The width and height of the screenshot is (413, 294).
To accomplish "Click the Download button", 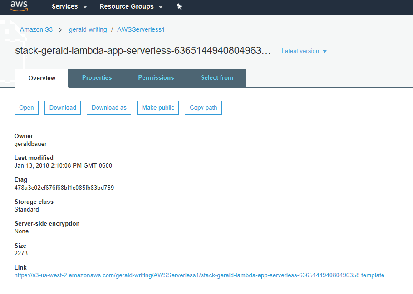I will [63, 107].
